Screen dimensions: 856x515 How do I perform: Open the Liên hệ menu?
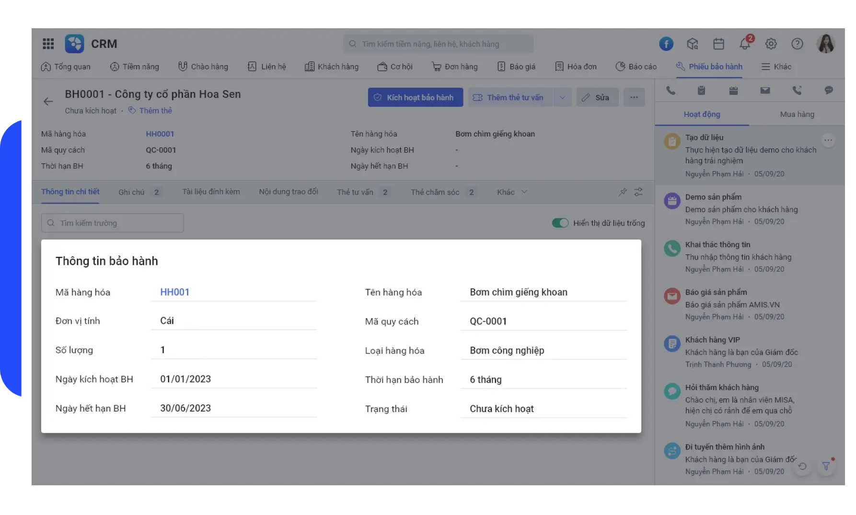coord(267,67)
